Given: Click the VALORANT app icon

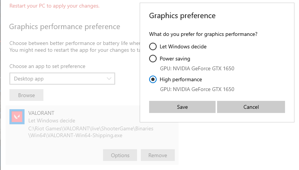Looking at the screenshot, I should point(17,117).
